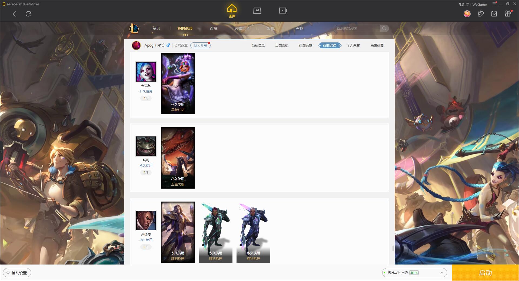
Task: Click the 卢锡安 champion portrait
Action: tap(146, 220)
